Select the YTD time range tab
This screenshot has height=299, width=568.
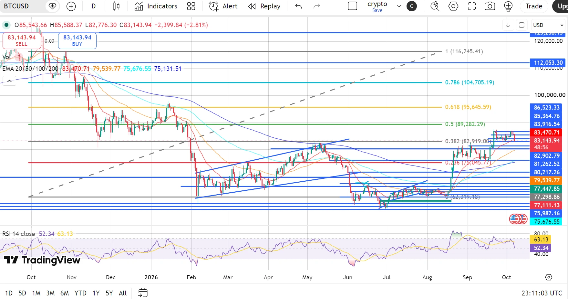coord(80,293)
